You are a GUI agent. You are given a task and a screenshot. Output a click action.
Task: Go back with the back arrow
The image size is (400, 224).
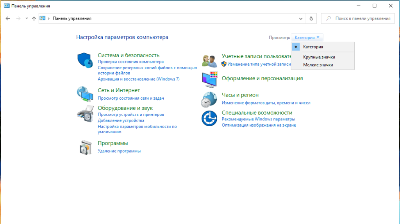tap(8, 18)
